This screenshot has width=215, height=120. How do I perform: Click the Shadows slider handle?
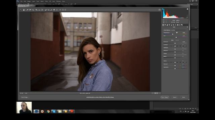pos(175,52)
